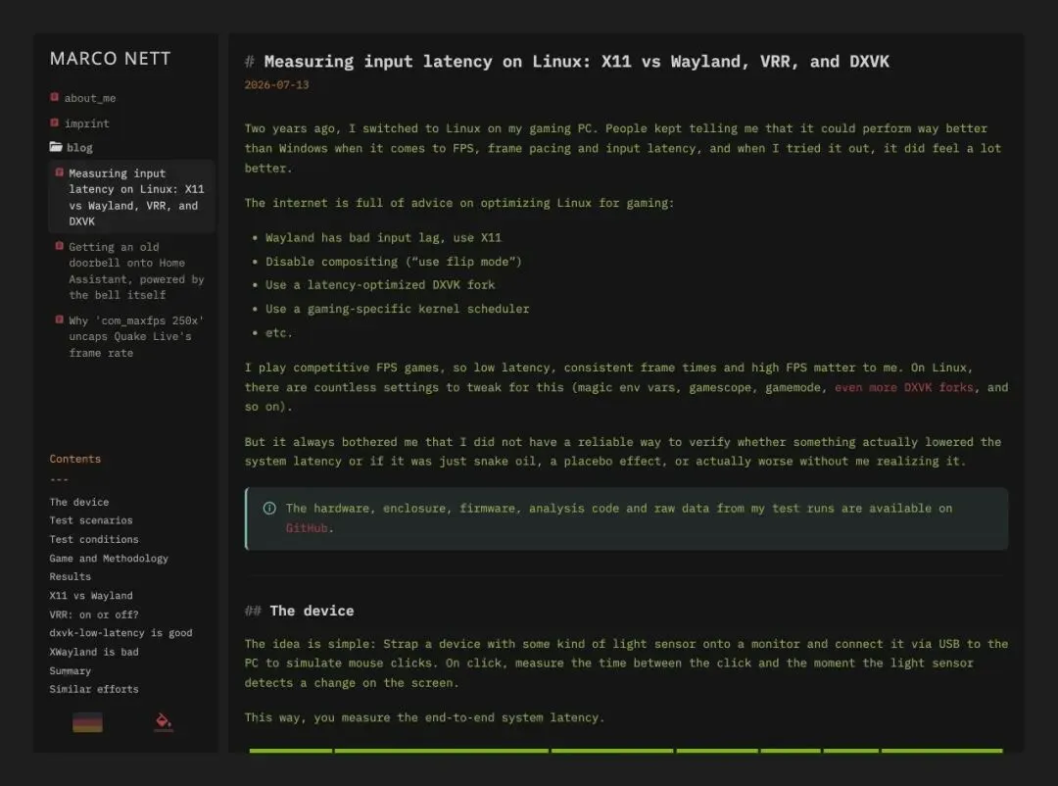The height and width of the screenshot is (786, 1058).
Task: Click the info icon in the GitHub callout
Action: click(x=269, y=508)
